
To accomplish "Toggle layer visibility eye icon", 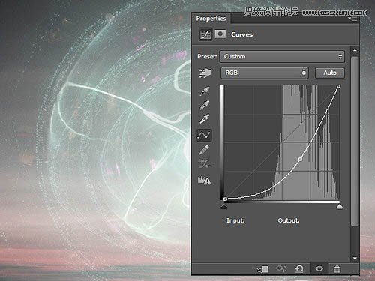I will [x=319, y=269].
